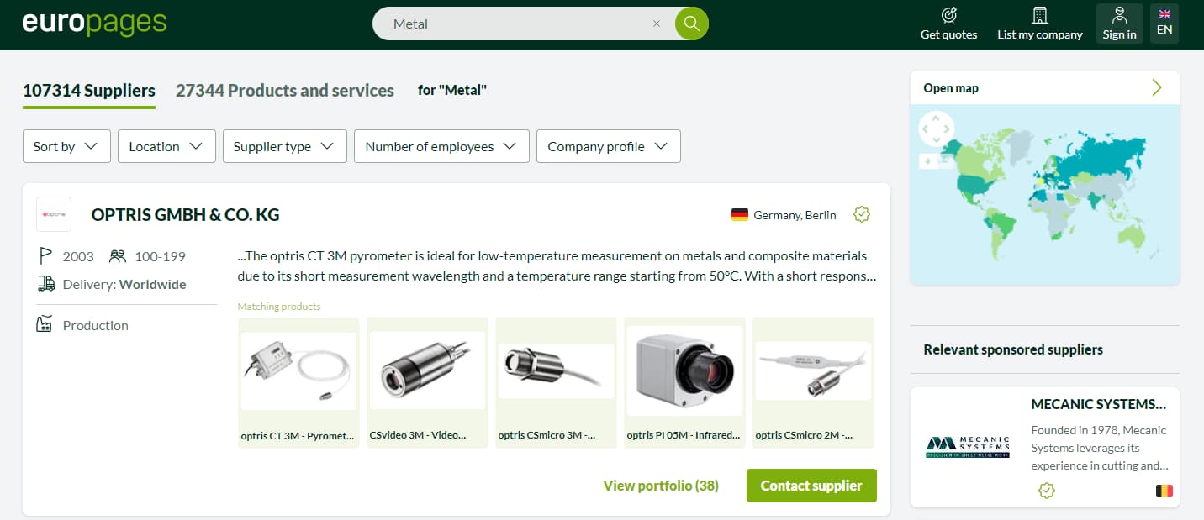This screenshot has height=520, width=1204.
Task: Click the Optris company logo
Action: [x=54, y=214]
